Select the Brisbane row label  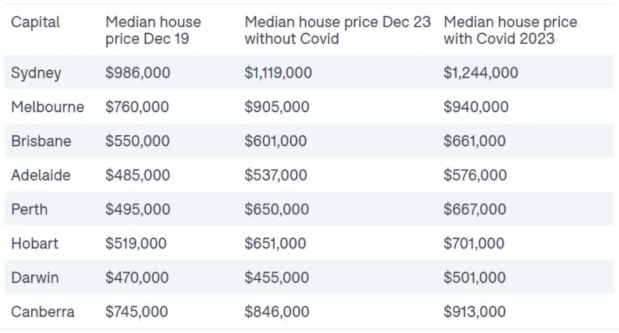41,141
